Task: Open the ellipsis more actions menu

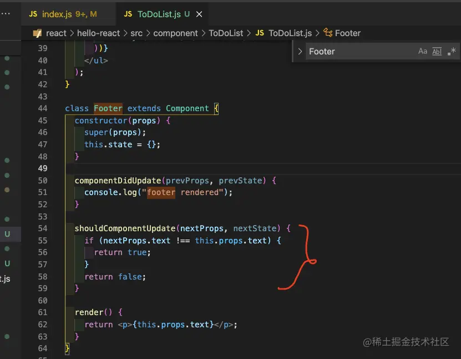Action: click(6, 13)
